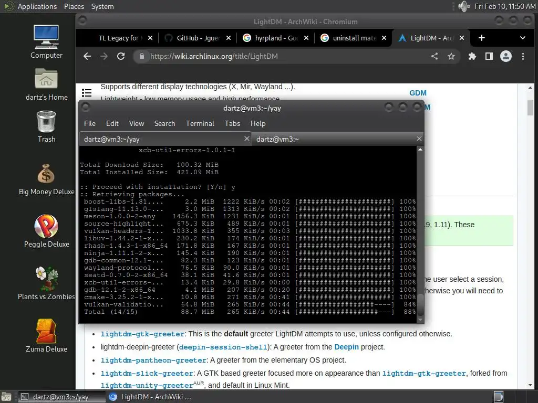Click the clock in top panel
This screenshot has height=403, width=538.
click(x=504, y=6)
